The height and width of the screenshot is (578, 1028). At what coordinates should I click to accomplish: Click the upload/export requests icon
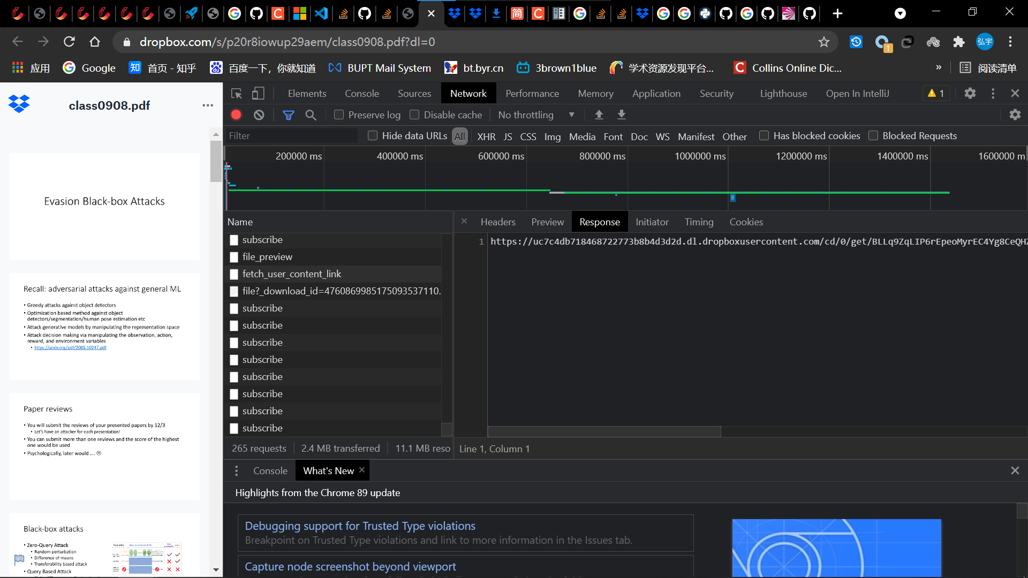click(x=599, y=115)
